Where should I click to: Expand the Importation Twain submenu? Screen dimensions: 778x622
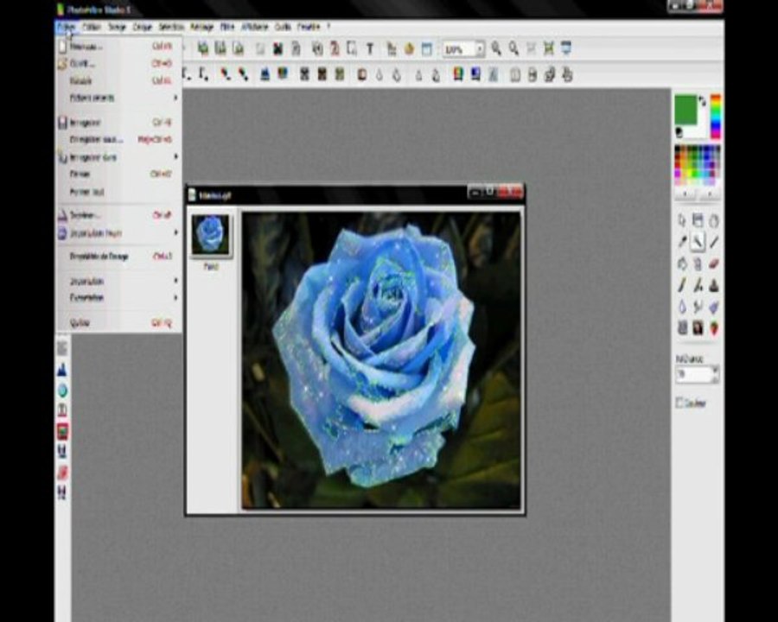click(x=119, y=232)
